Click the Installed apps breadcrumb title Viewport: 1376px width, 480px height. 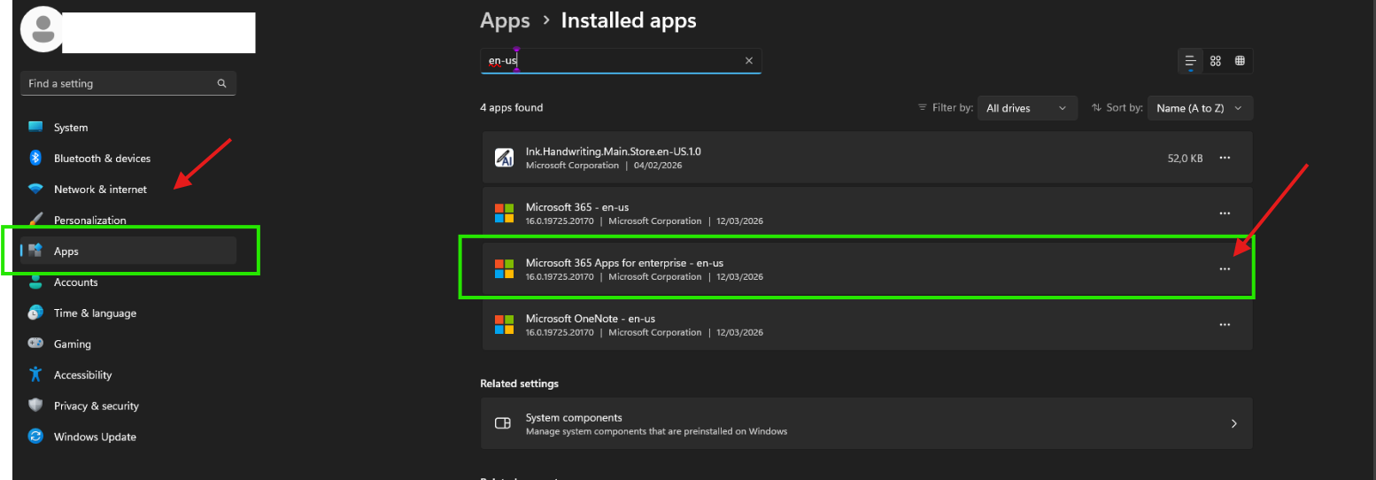coord(629,20)
